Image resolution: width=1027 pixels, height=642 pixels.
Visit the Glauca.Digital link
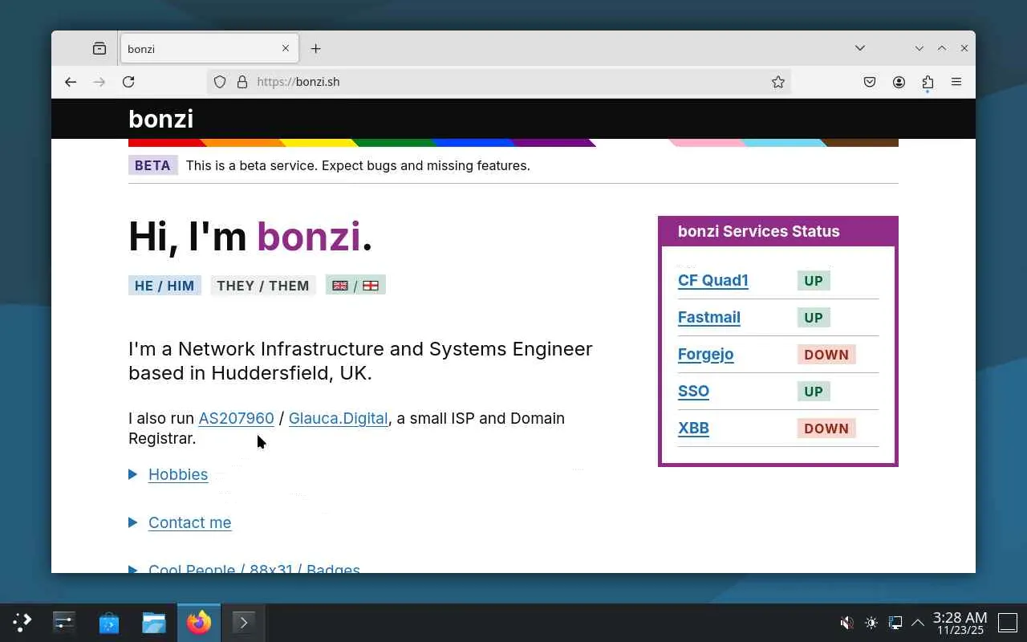pos(338,418)
